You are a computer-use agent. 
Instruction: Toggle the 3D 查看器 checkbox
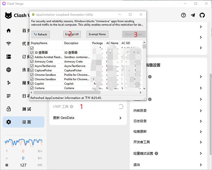coord(32,53)
